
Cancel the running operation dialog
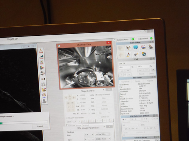[40, 126]
